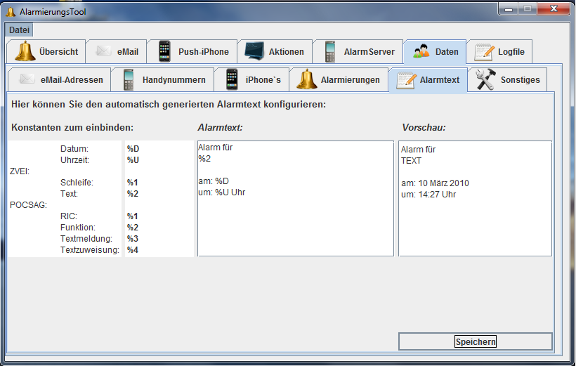Click the people icon on Daten tab
Viewport: 576px width, 366px height.
421,52
